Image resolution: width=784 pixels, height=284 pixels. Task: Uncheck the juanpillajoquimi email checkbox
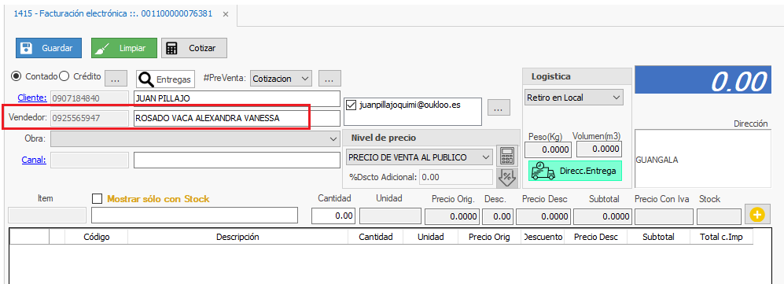pos(351,105)
